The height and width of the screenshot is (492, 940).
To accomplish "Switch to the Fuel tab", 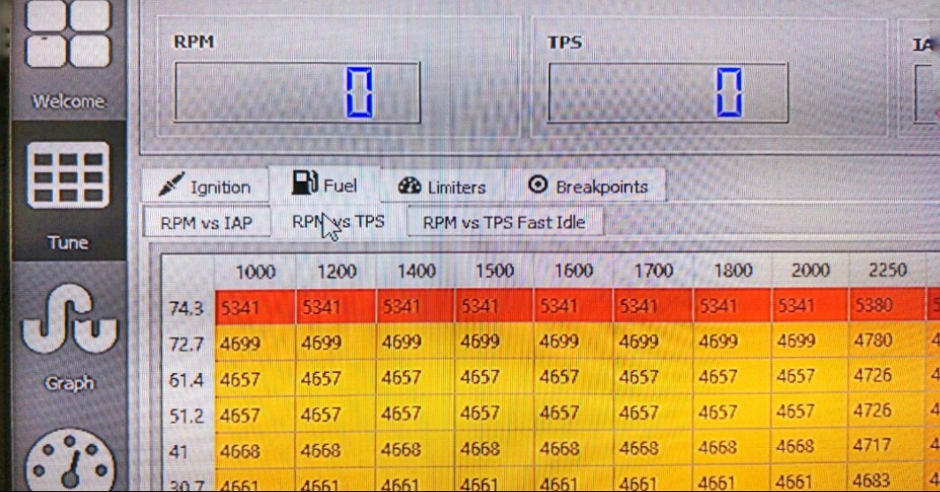I will [x=324, y=184].
